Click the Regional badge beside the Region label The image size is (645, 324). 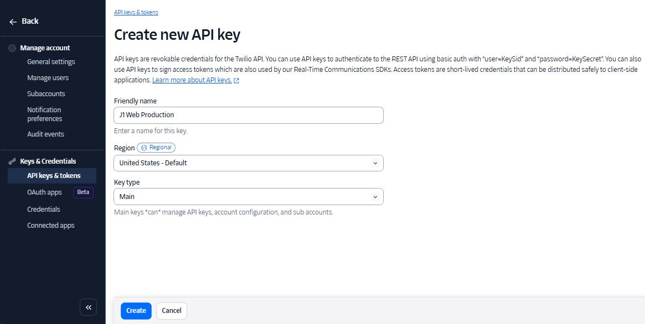click(x=156, y=147)
